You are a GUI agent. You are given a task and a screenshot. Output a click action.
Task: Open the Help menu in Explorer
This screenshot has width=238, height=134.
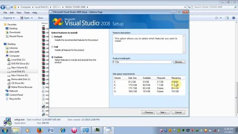click(x=35, y=13)
